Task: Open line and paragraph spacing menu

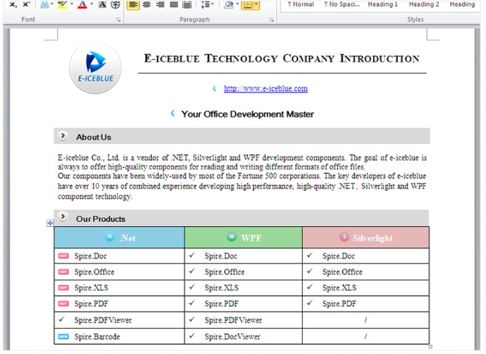Action: pyautogui.click(x=207, y=5)
